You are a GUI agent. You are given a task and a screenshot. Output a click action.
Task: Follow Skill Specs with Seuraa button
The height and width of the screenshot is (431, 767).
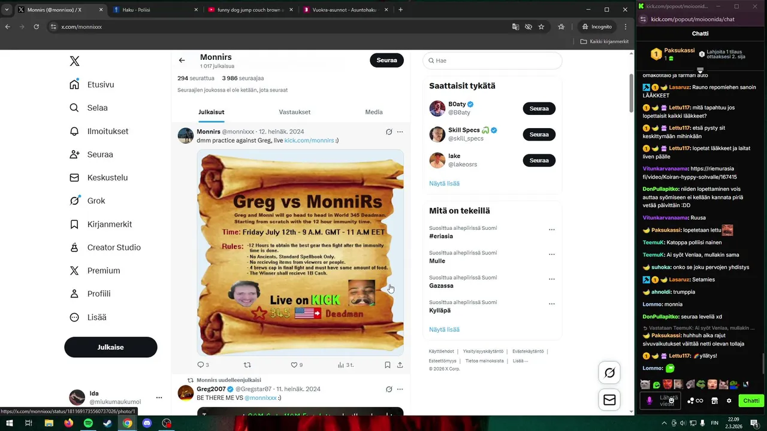tap(539, 135)
